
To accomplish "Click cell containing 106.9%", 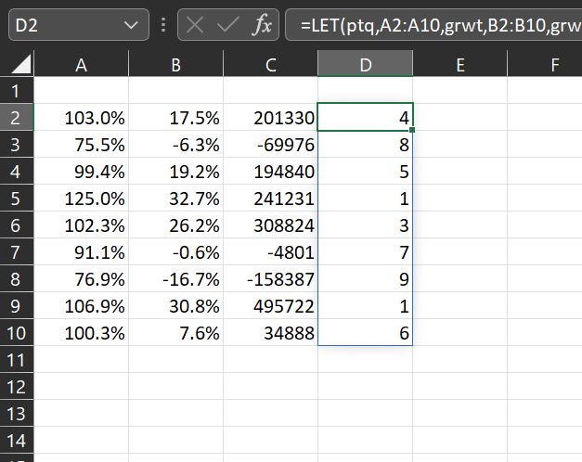I will (x=82, y=305).
